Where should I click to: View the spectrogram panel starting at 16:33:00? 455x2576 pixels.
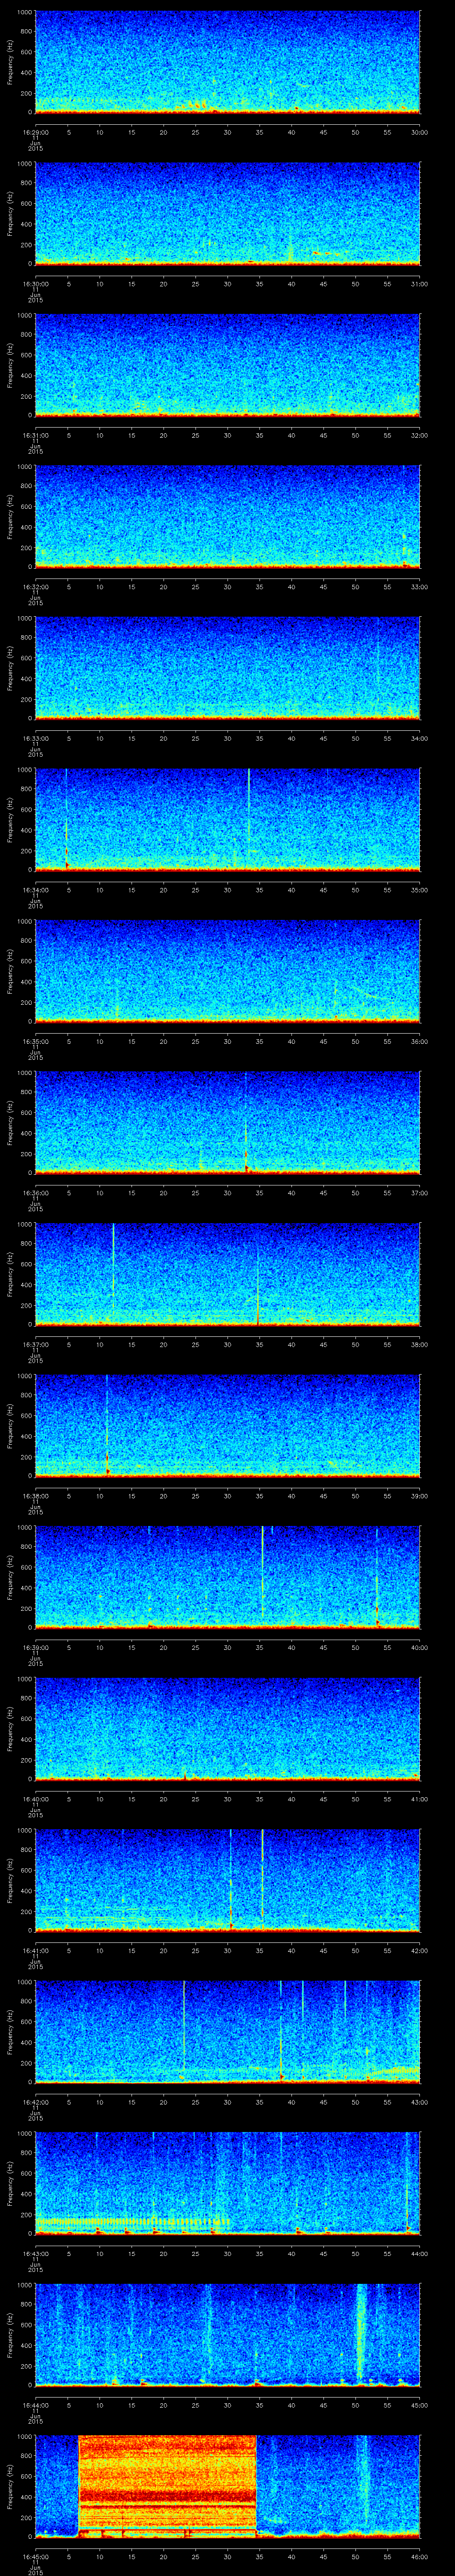227,668
